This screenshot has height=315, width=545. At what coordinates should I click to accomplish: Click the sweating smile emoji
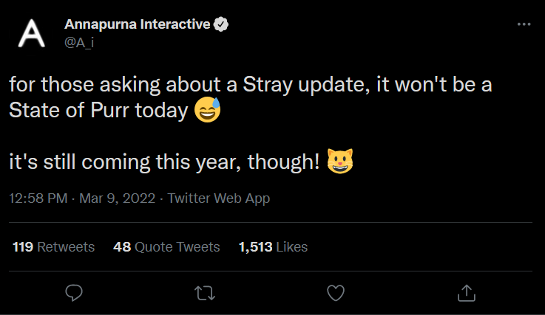click(206, 111)
